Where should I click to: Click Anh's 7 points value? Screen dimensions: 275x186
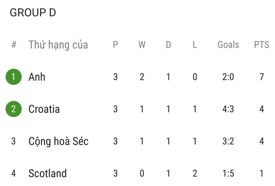[261, 77]
